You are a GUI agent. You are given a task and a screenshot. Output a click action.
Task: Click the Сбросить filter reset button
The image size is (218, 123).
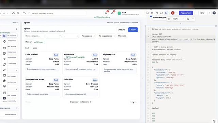[x=122, y=36]
